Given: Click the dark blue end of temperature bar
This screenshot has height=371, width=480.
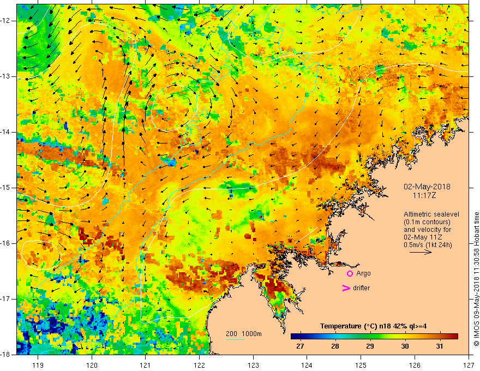Looking at the screenshot, I should click(x=295, y=337).
